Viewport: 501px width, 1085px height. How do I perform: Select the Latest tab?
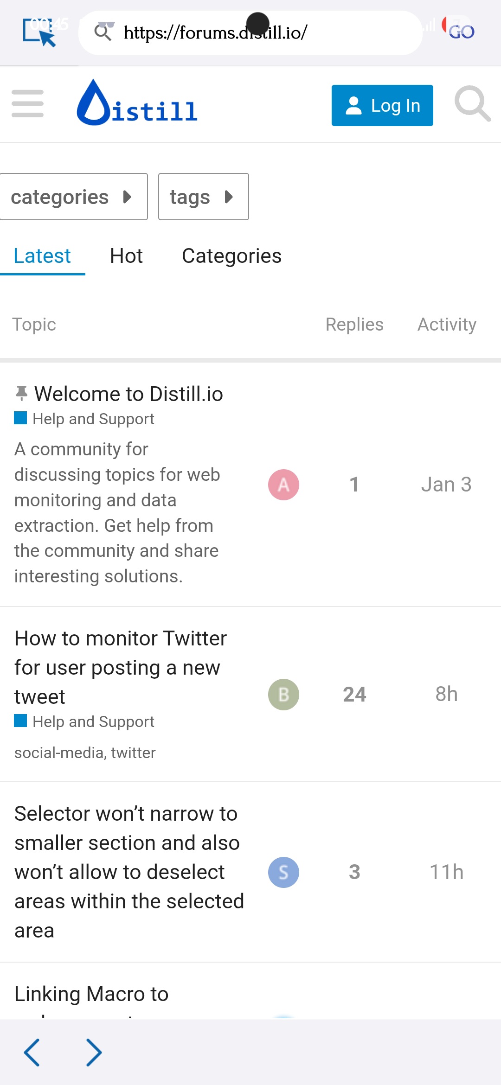coord(42,256)
